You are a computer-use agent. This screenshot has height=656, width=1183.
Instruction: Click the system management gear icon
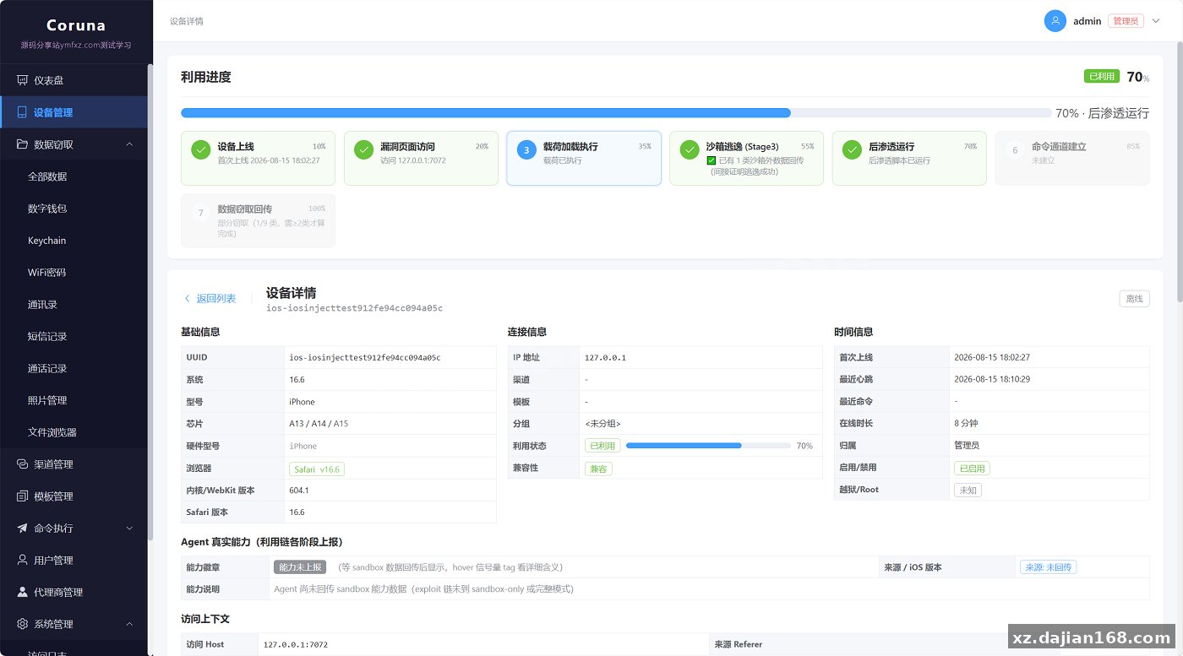pos(23,624)
